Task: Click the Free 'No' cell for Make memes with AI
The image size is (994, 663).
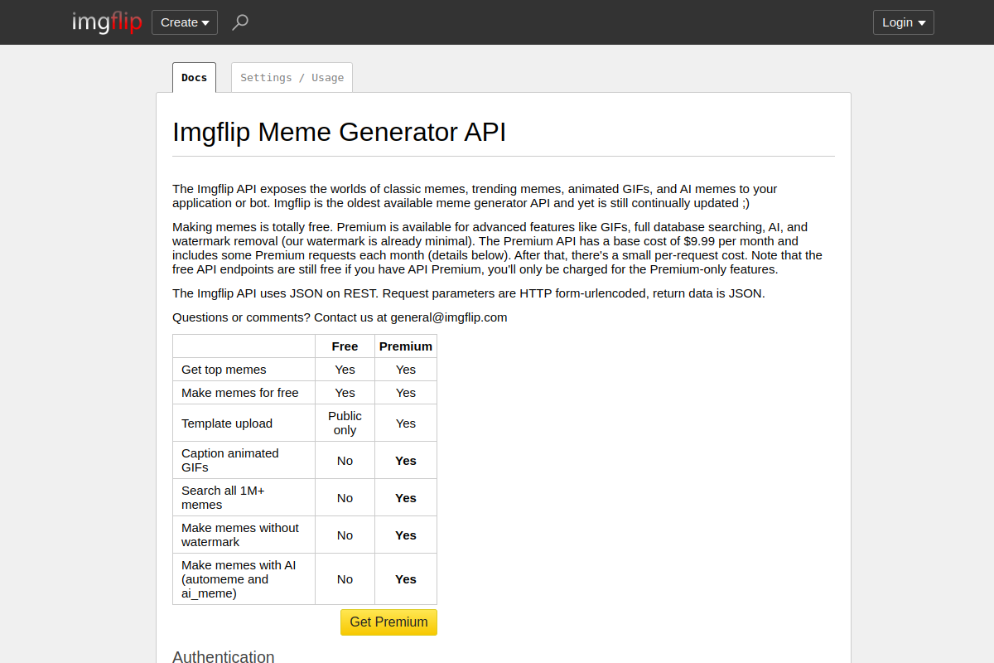Action: pos(345,579)
